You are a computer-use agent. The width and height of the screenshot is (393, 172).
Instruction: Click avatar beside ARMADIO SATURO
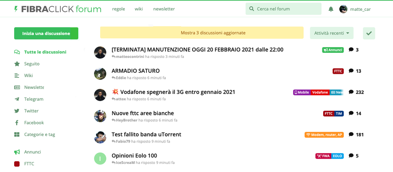point(100,74)
